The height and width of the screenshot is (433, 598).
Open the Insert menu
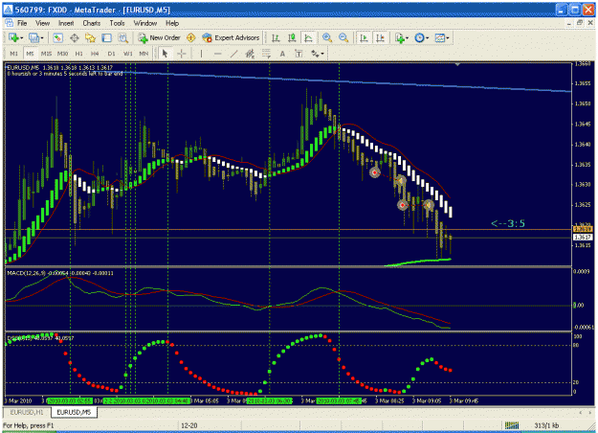[x=66, y=23]
